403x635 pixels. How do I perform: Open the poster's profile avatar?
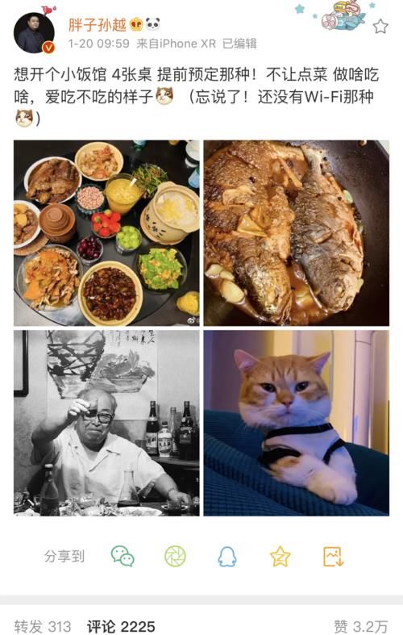coord(34,33)
